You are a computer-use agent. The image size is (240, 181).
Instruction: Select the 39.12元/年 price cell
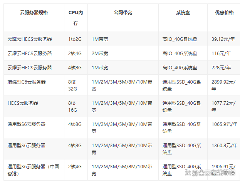(x=223, y=39)
